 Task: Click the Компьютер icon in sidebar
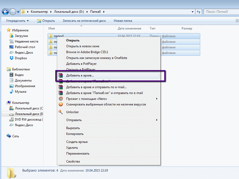pyautogui.click(x=9, y=103)
